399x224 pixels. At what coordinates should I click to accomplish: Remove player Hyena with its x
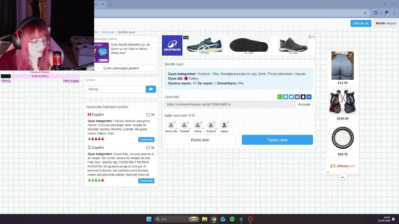click(203, 128)
